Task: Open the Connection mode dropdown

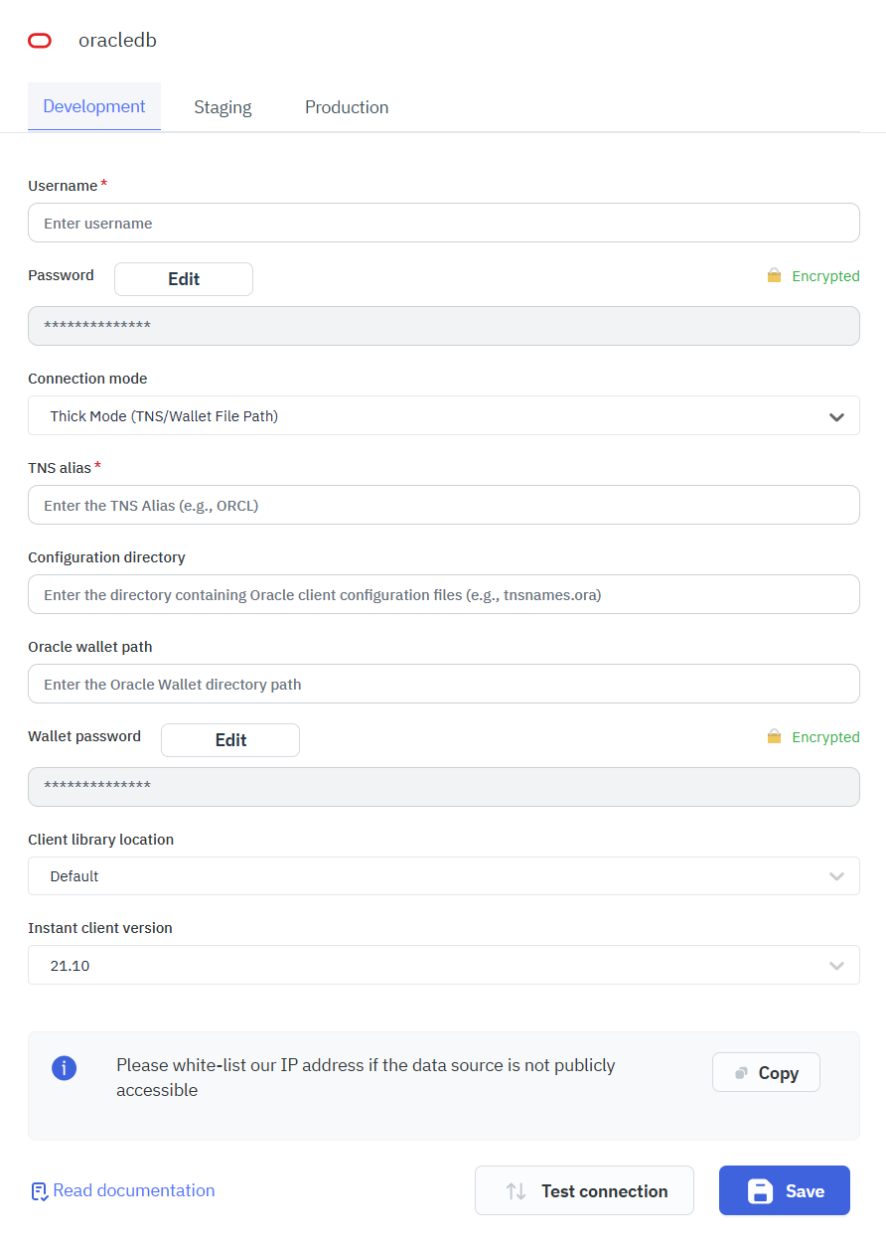Action: (x=444, y=415)
